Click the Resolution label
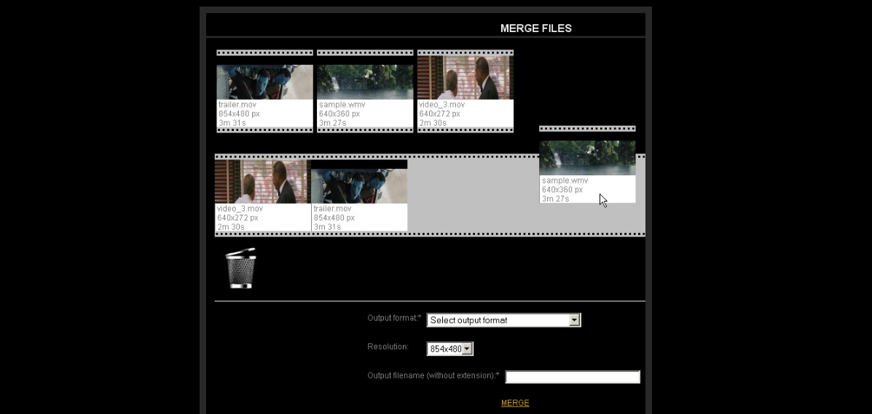This screenshot has width=872, height=414. tap(388, 347)
